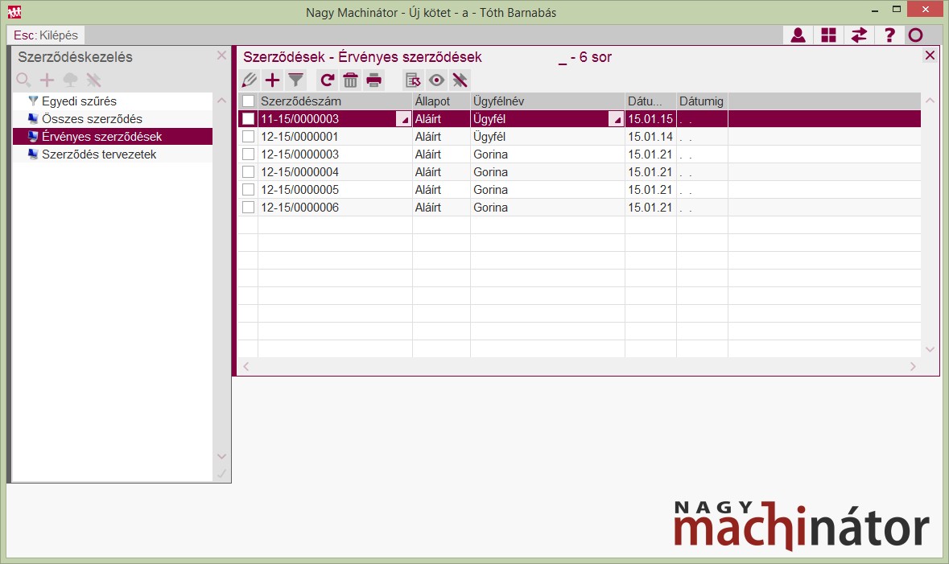Viewport: 949px width, 564px height.
Task: Click the magnifier search icon in Szerződéskezelés panel
Action: coord(23,80)
